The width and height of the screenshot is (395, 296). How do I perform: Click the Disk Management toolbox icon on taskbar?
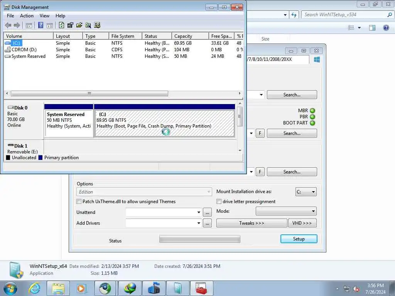point(201,288)
